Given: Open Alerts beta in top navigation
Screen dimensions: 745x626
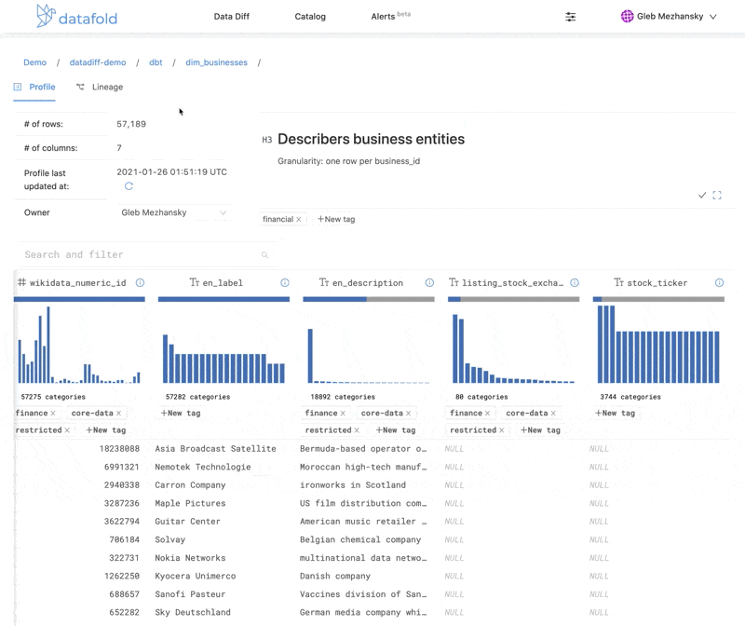Looking at the screenshot, I should (390, 16).
